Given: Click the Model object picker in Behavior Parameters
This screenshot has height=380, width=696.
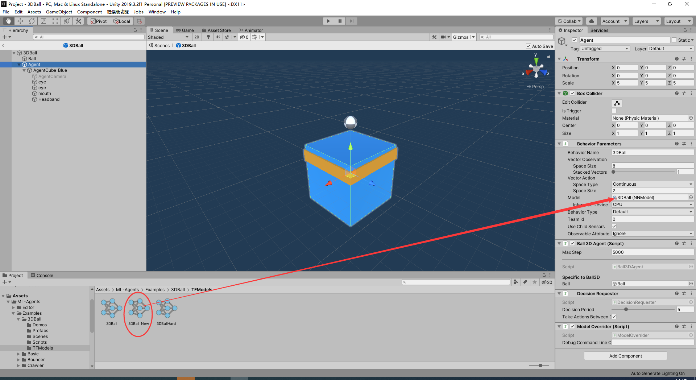Looking at the screenshot, I should point(691,197).
